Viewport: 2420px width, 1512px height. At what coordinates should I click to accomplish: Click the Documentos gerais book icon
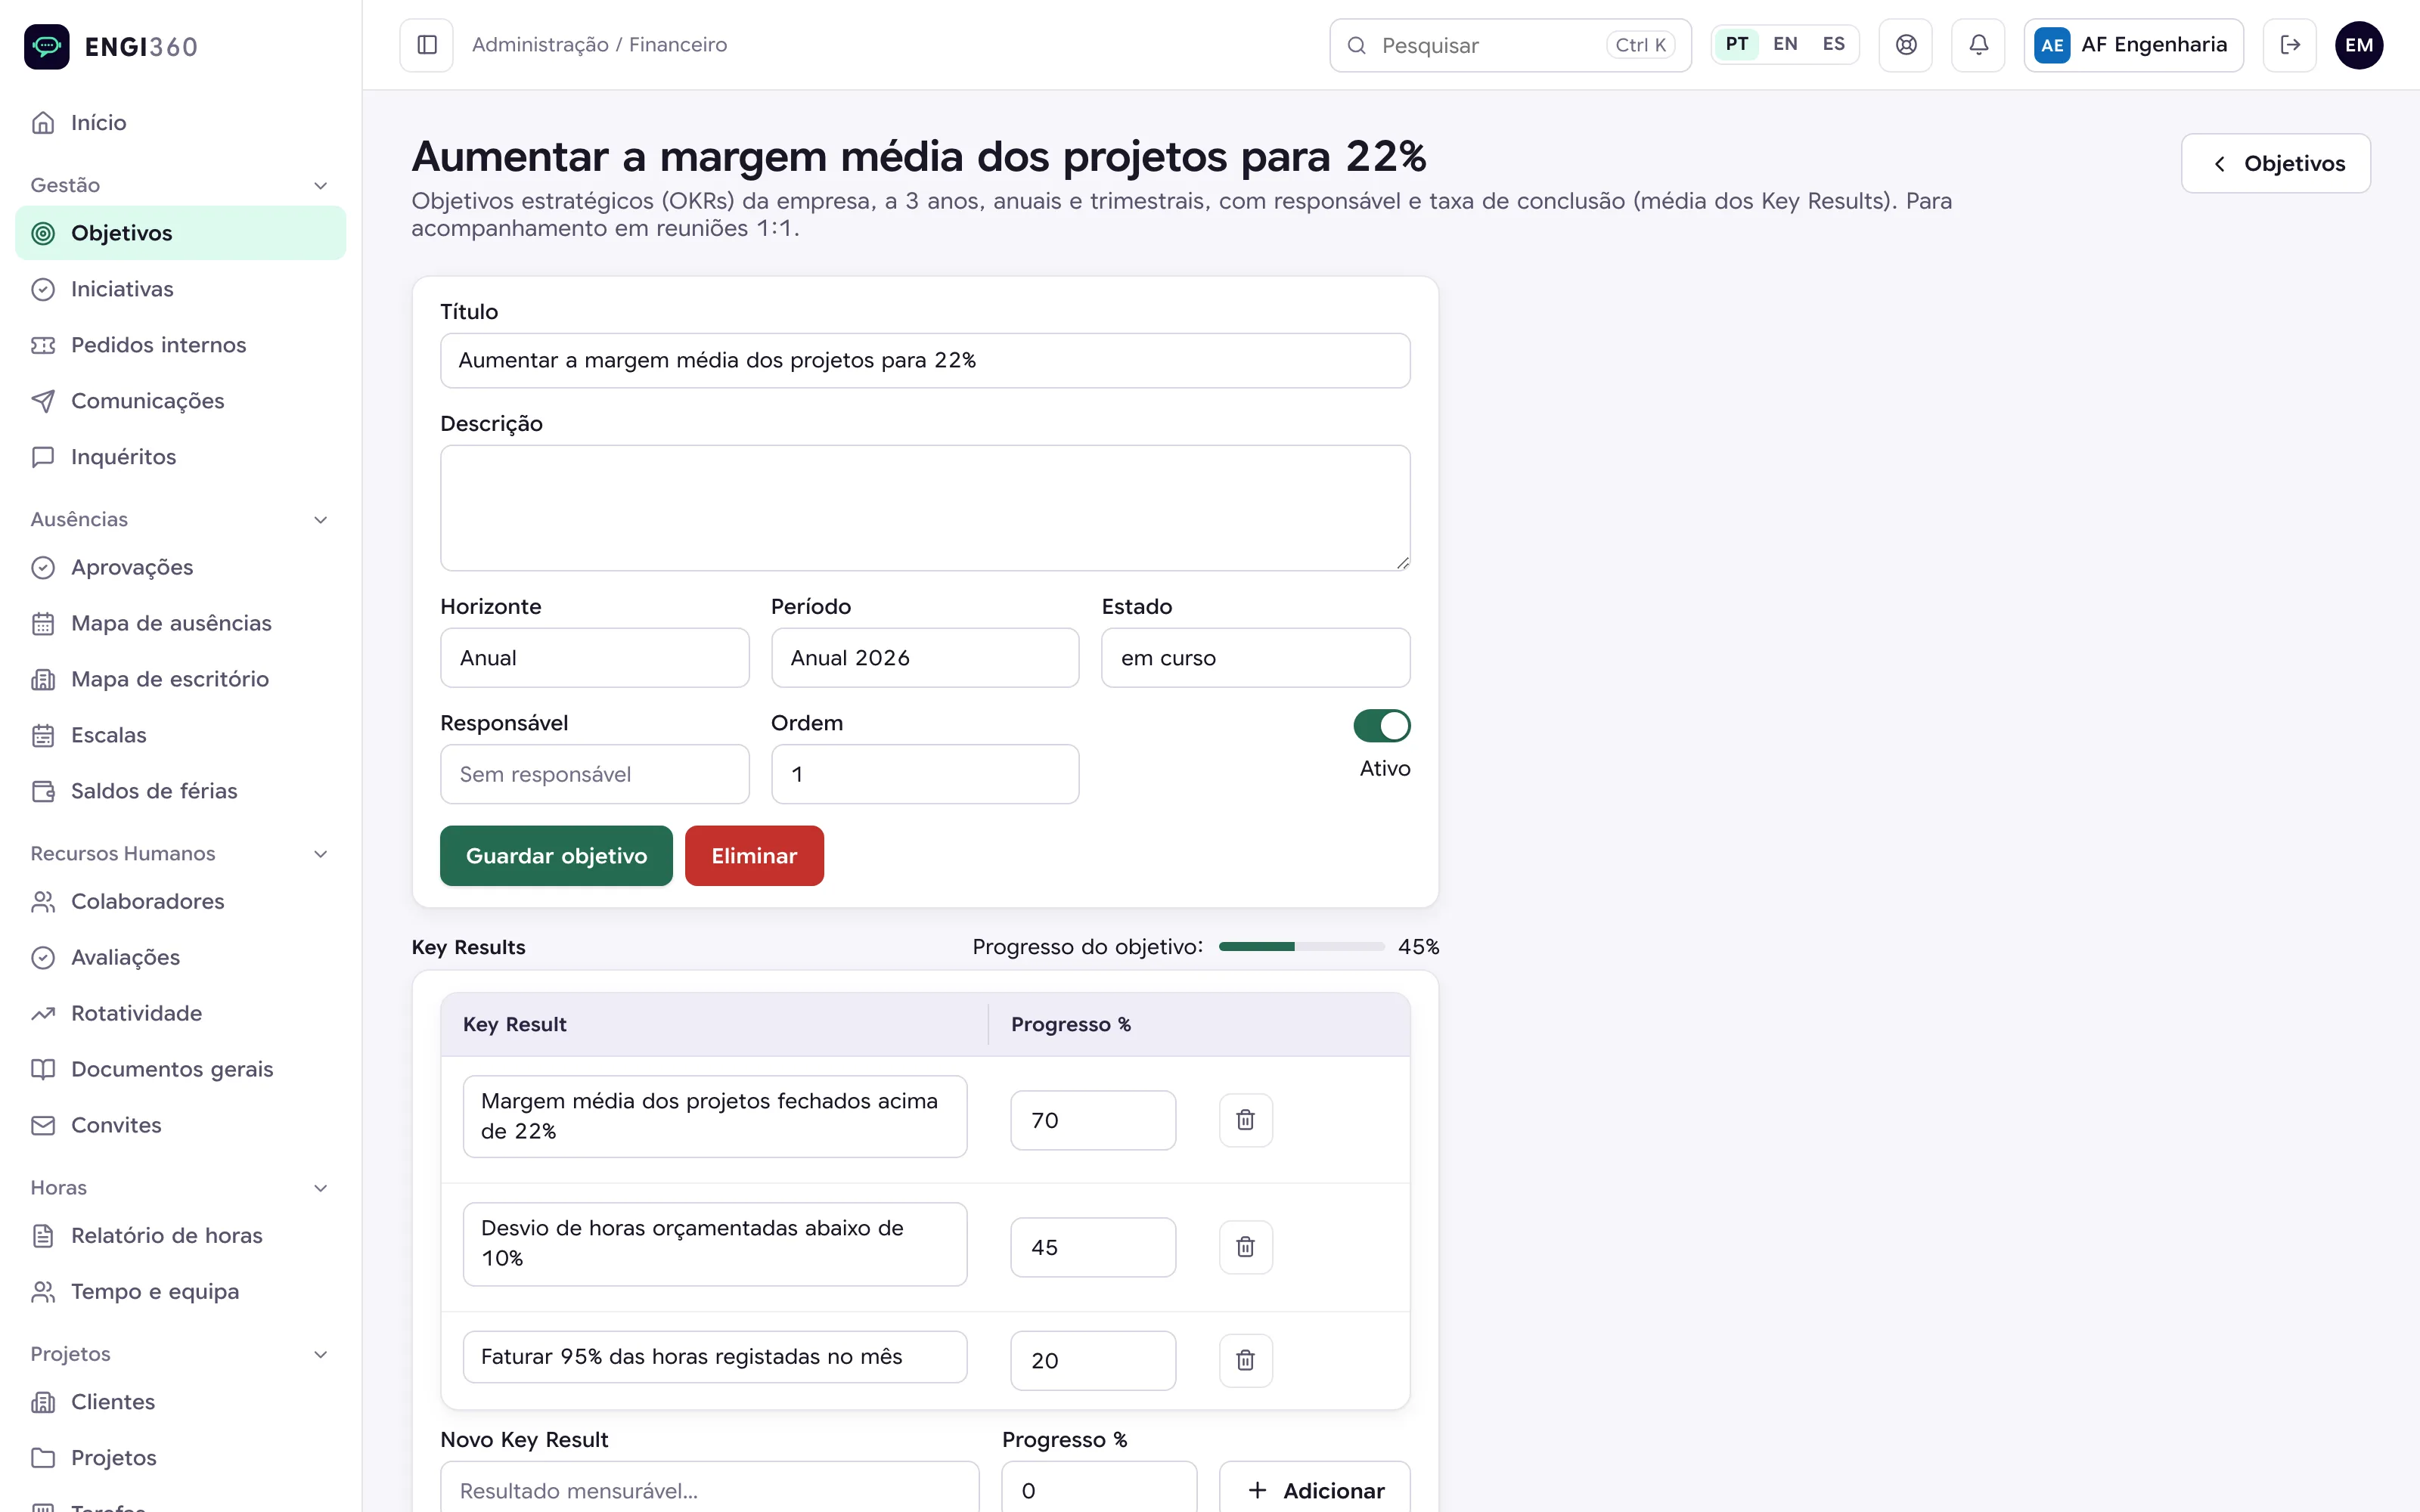click(43, 1069)
